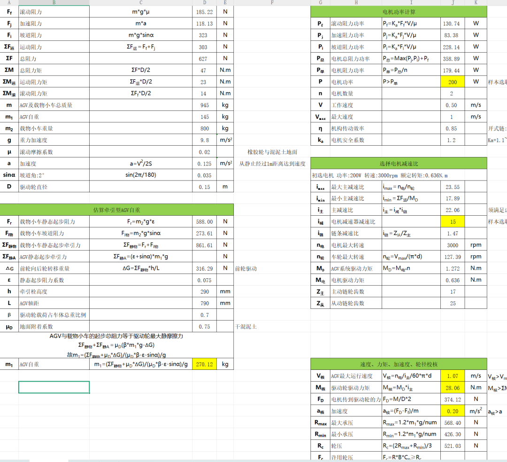Select yellow motor power cell with 200
Image resolution: width=507 pixels, height=462 pixels.
(x=453, y=82)
